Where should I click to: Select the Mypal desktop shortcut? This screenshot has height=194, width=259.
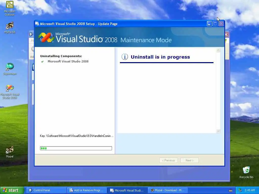(10, 152)
